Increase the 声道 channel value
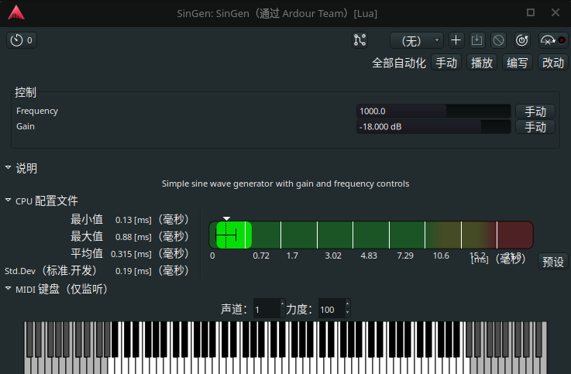571x374 pixels. 282,304
